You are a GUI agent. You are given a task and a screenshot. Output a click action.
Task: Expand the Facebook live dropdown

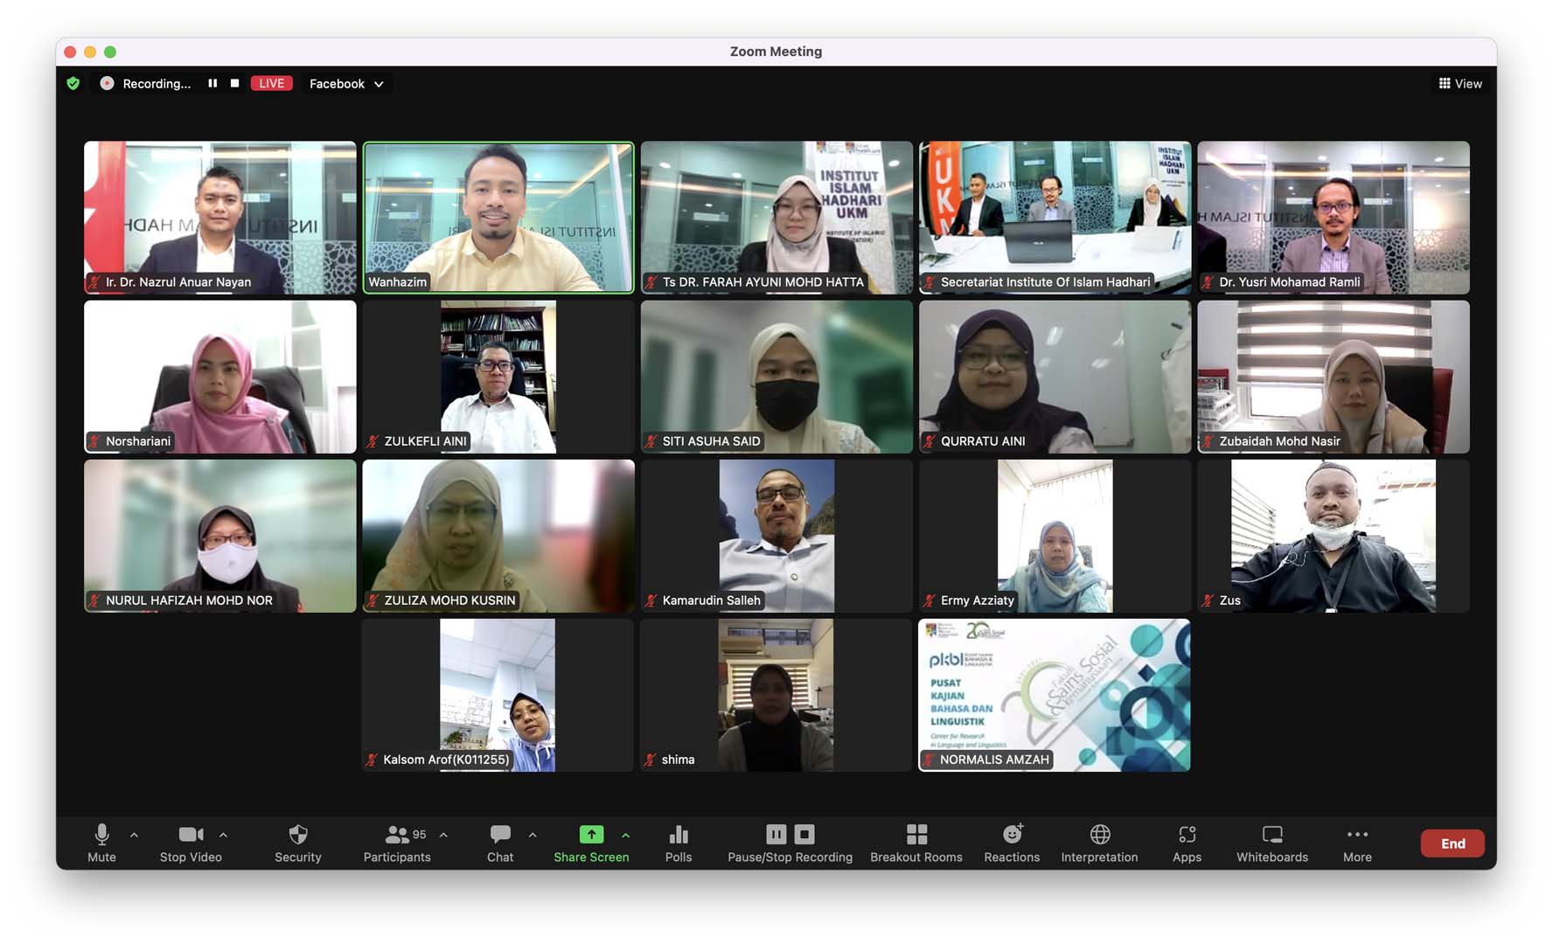(379, 85)
